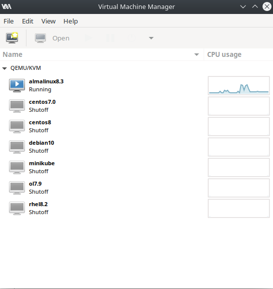Open the Help menu

(x=70, y=21)
